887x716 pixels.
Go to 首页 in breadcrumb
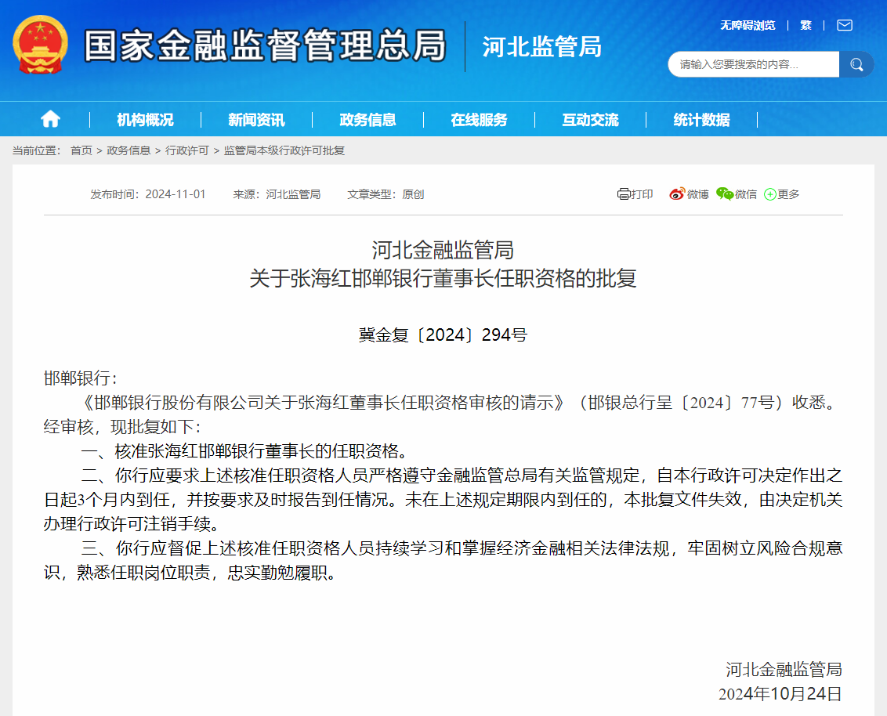coord(81,150)
